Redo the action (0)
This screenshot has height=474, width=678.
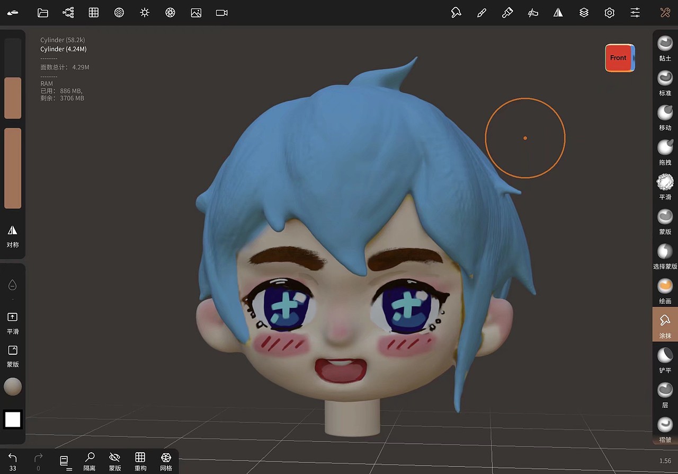click(38, 461)
